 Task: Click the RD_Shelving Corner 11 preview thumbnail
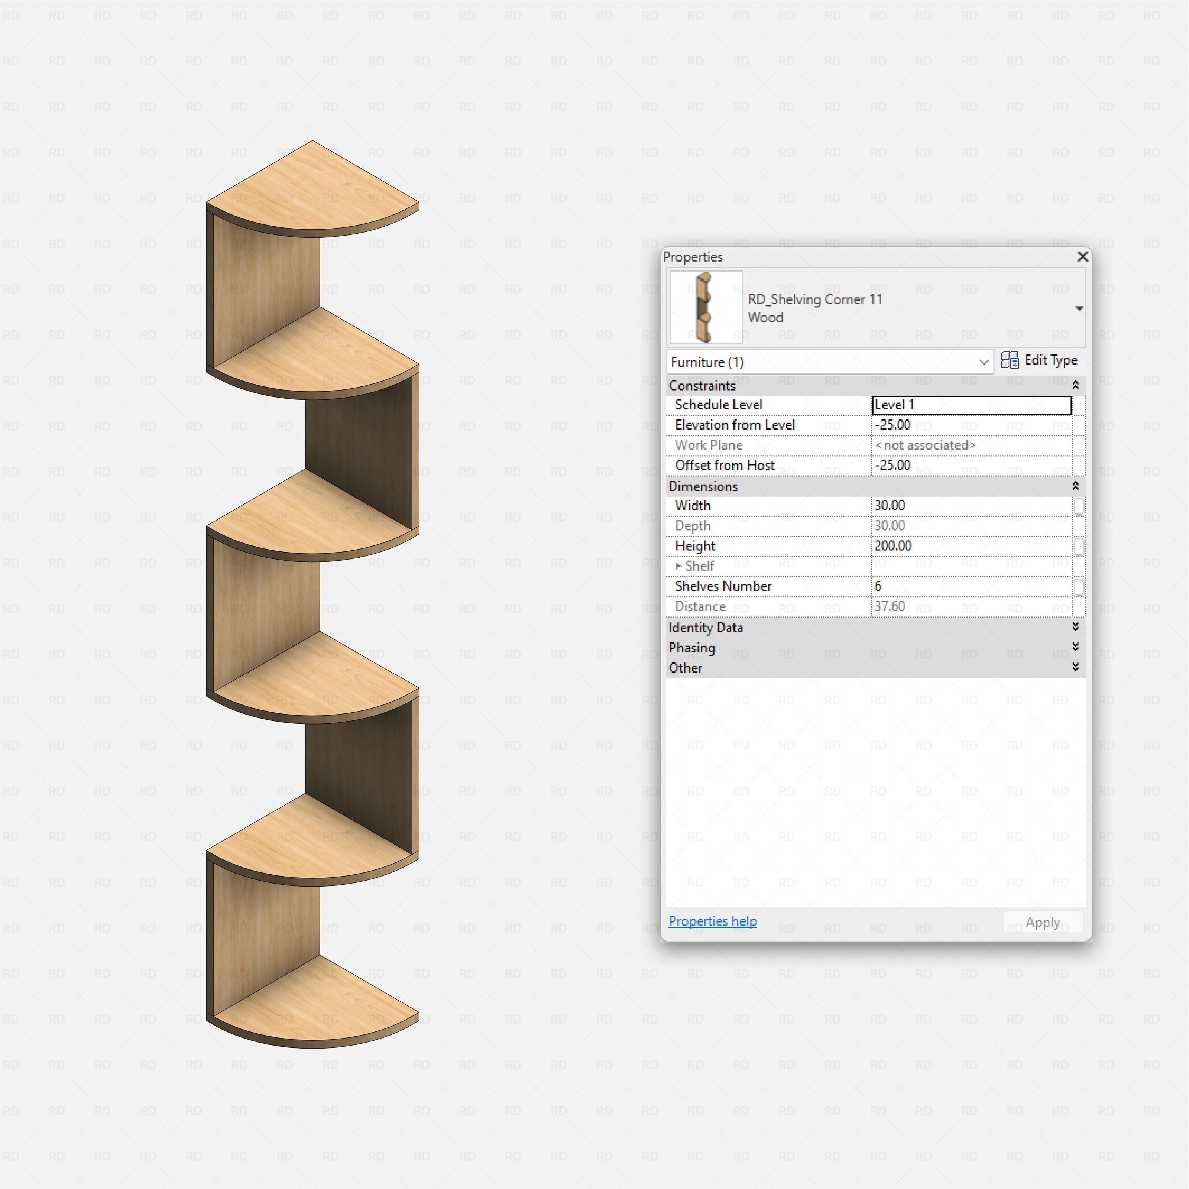point(705,308)
